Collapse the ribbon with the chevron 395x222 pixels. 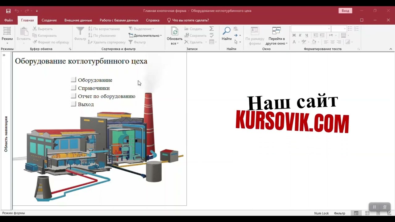(x=391, y=49)
